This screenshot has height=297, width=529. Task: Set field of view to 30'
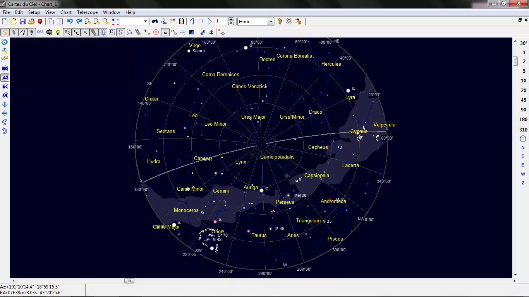pos(524,43)
